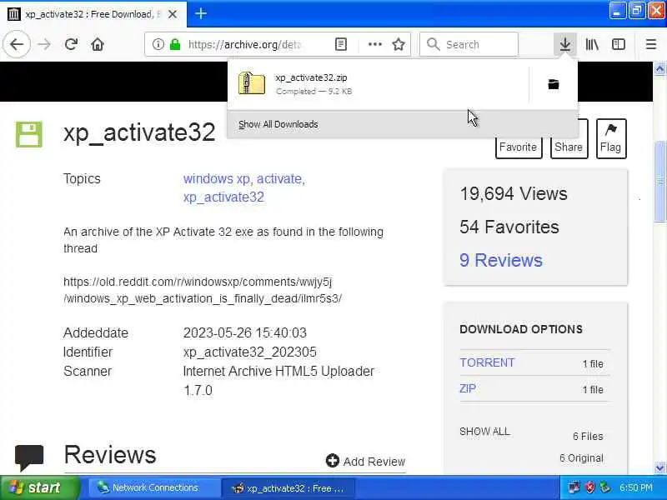
Task: Select the xp_activate32 browser tab
Action: 93,14
